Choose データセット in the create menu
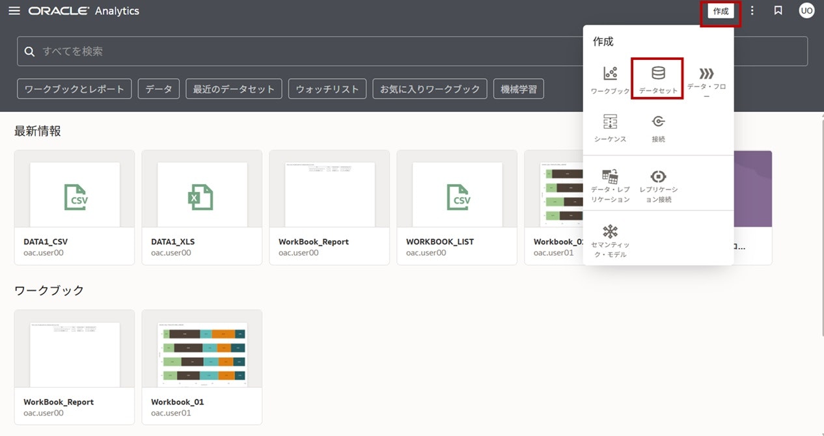824x436 pixels. (658, 79)
